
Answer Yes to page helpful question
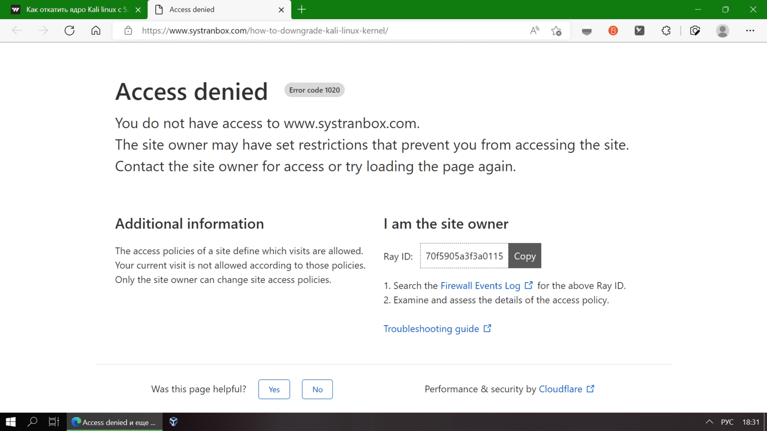274,389
